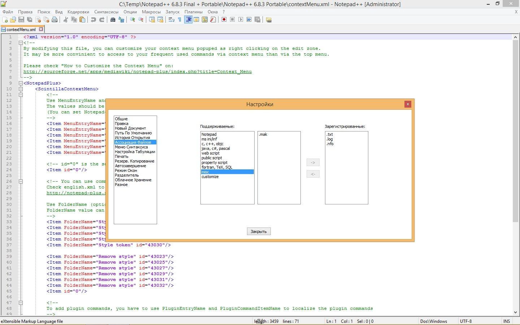Select customize in supported list

tap(227, 177)
